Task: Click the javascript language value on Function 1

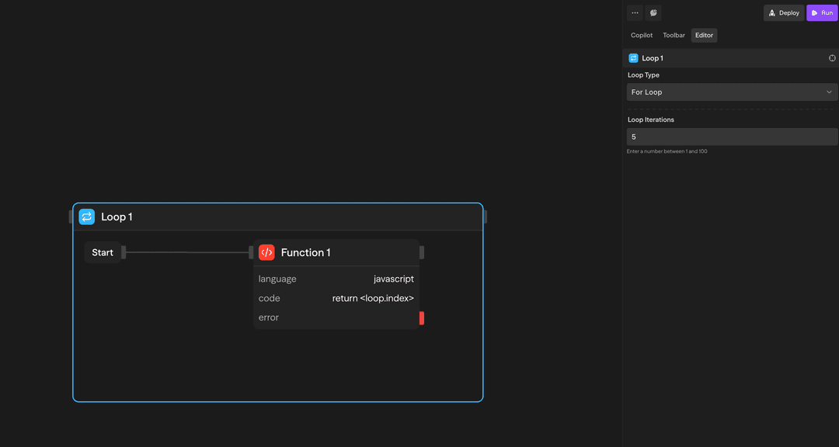Action: click(394, 278)
